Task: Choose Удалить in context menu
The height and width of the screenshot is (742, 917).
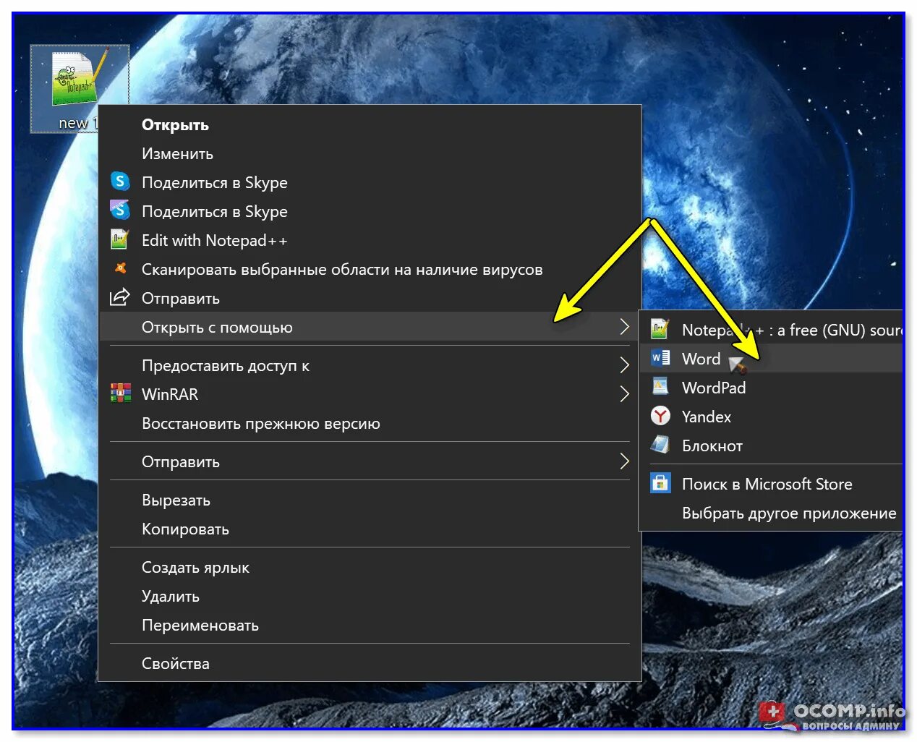Action: (370, 596)
